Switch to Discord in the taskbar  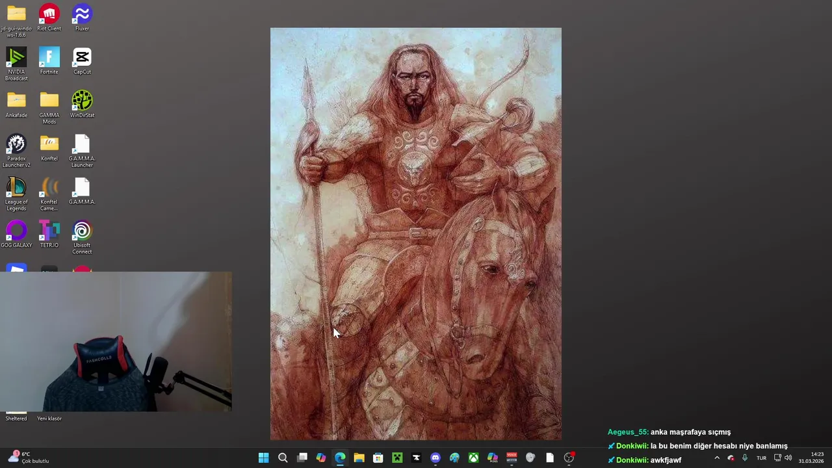(435, 458)
